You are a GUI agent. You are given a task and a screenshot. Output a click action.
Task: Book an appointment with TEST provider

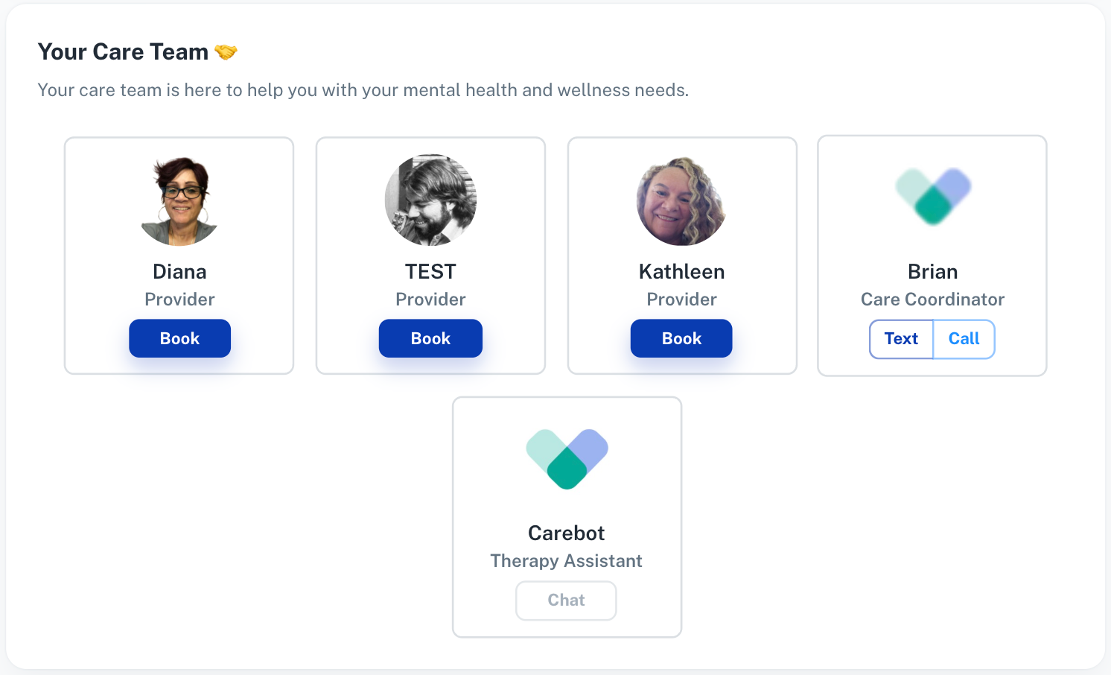click(430, 338)
